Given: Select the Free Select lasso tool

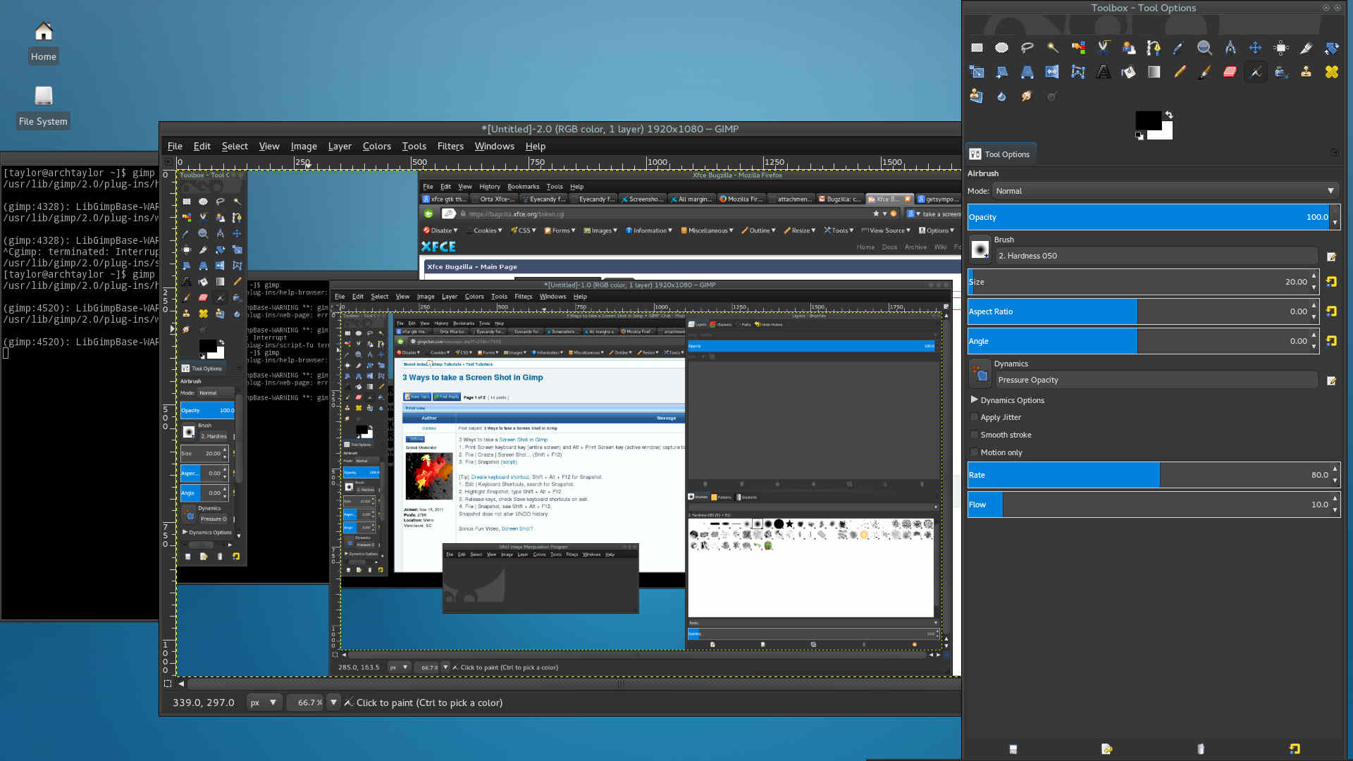Looking at the screenshot, I should pos(1027,48).
